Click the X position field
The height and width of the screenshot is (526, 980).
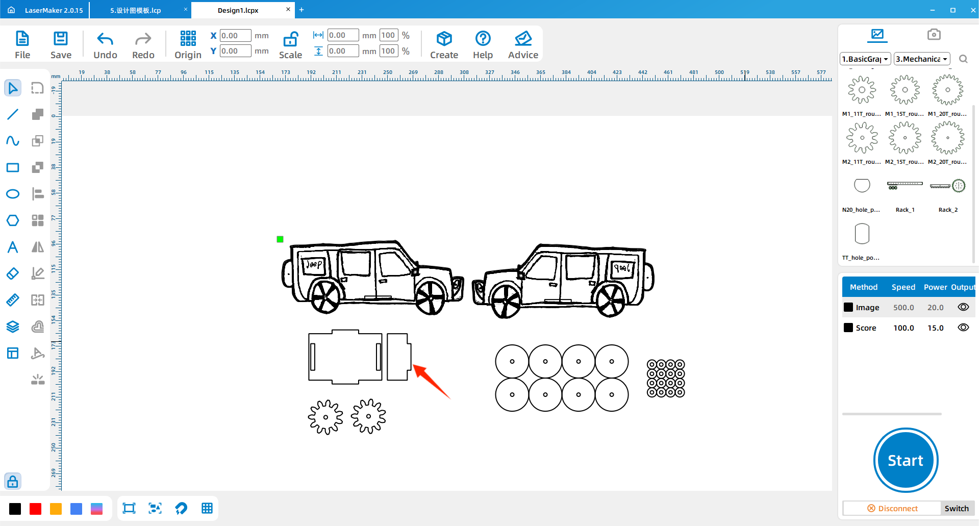[x=235, y=36]
